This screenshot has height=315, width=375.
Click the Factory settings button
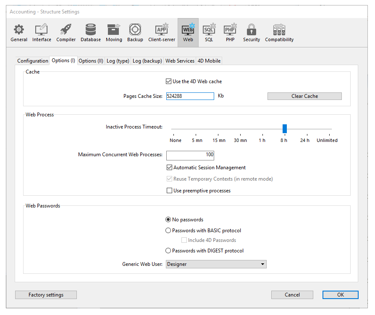coord(46,295)
